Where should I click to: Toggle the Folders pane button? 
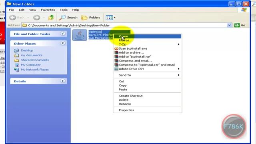[x=91, y=18]
